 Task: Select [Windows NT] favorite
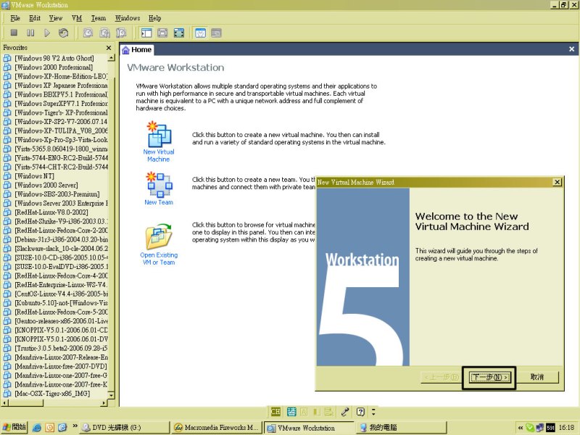pyautogui.click(x=34, y=176)
